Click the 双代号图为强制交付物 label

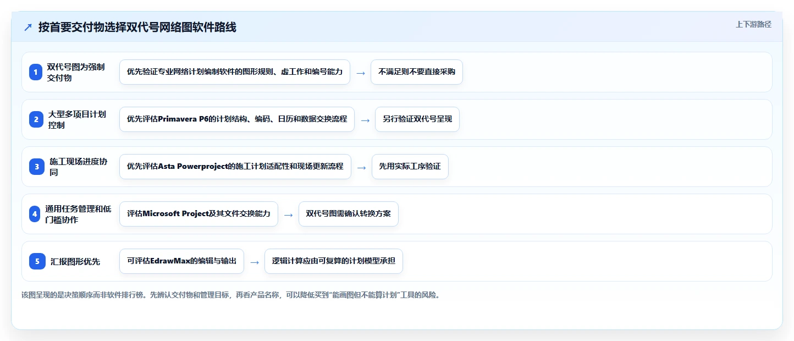pos(76,72)
